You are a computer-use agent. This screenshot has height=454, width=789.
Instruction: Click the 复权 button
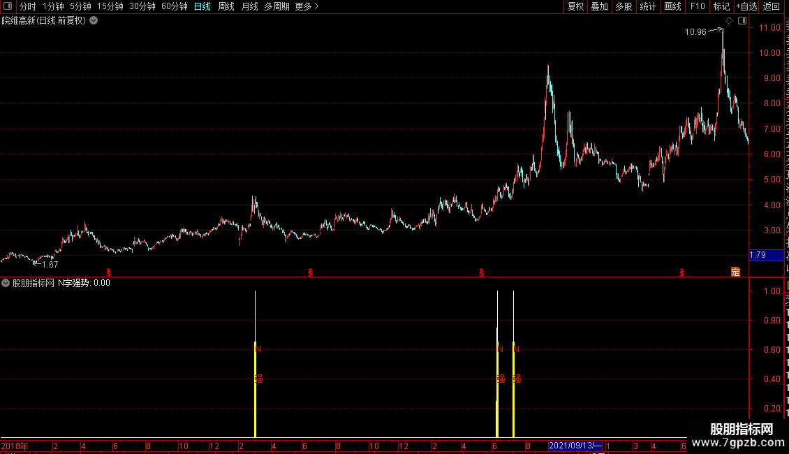575,6
